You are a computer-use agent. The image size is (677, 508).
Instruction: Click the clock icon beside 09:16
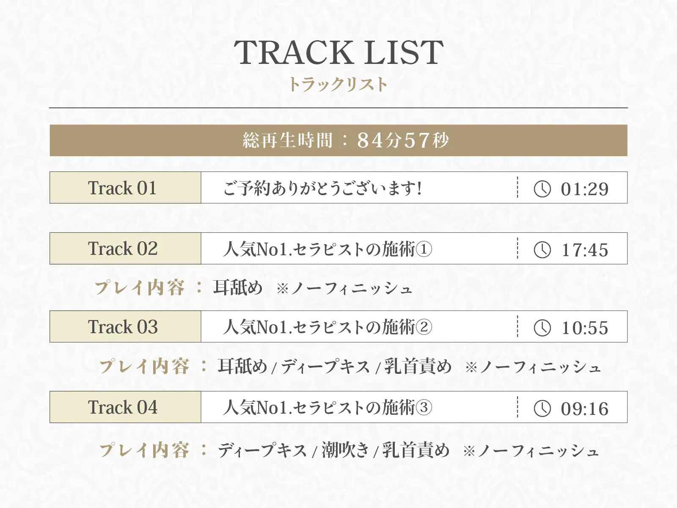click(x=542, y=409)
